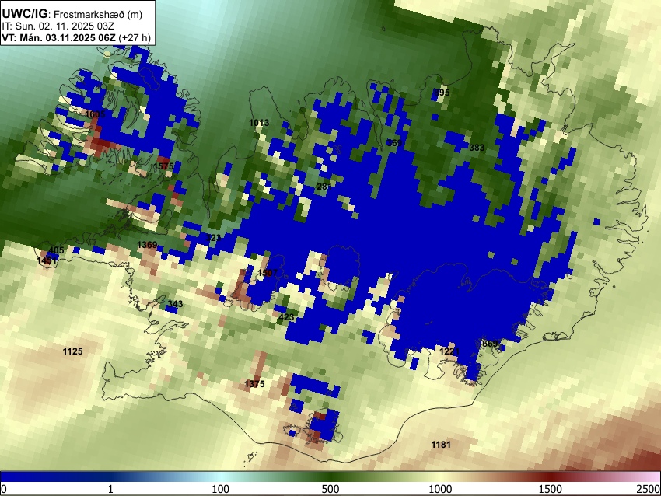This screenshot has height=496, width=661.
Task: Click the 281 value on the map
Action: [324, 187]
